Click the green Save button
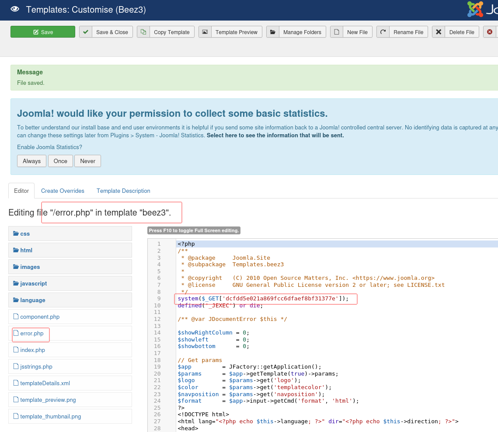 (x=43, y=32)
